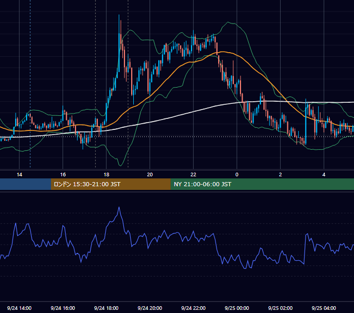Click hour label 0 on the price chart axis
The image size is (354, 313).
237,174
